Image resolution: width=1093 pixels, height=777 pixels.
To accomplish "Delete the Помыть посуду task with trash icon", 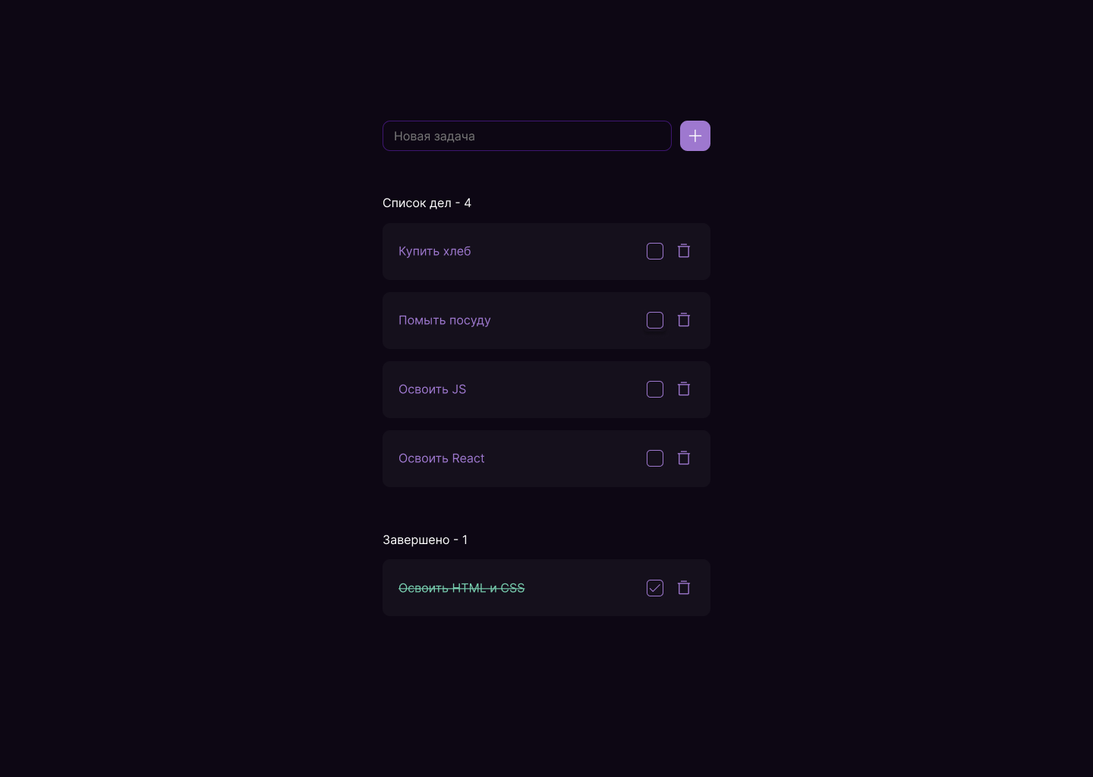I will click(684, 320).
